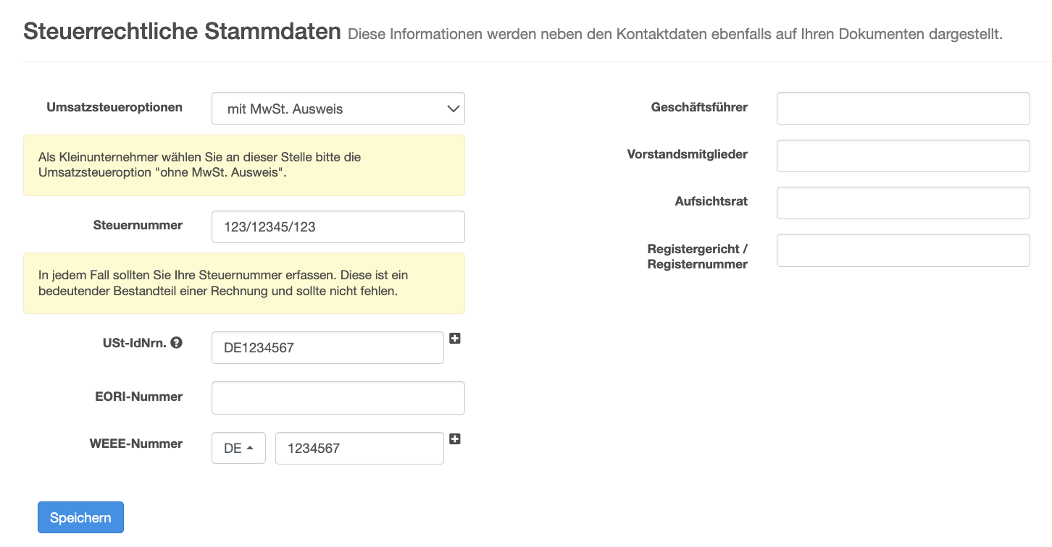The image size is (1052, 547).
Task: Click the Geschäftsführer input field
Action: click(903, 109)
